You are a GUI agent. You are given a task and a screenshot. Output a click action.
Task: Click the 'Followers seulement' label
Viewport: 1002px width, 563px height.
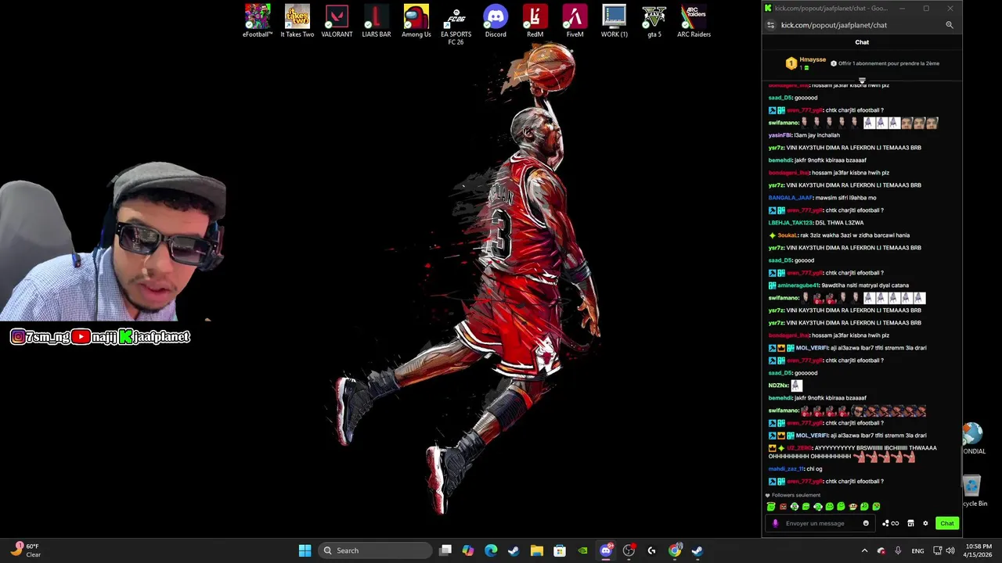coord(796,495)
